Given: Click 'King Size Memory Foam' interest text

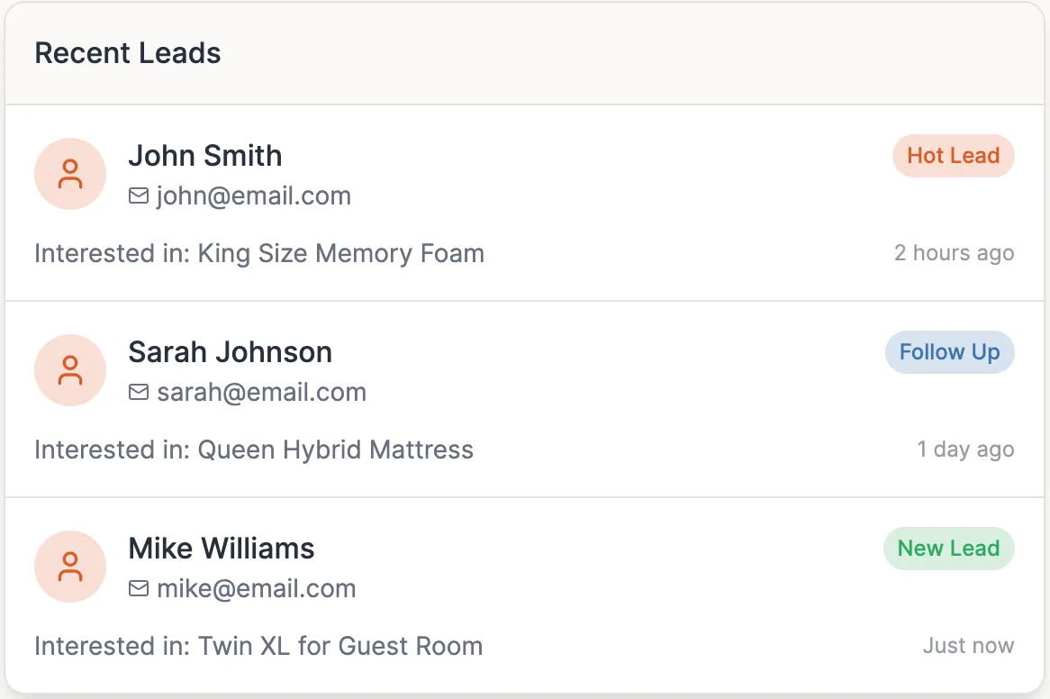Looking at the screenshot, I should [x=340, y=254].
